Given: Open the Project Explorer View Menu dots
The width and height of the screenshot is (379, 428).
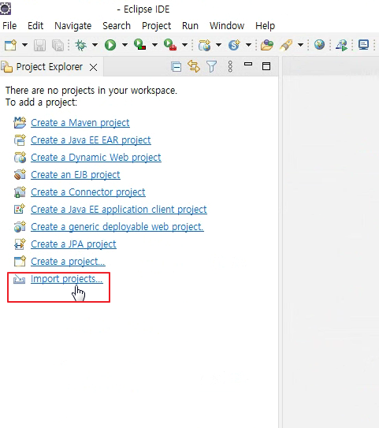Looking at the screenshot, I should [230, 66].
